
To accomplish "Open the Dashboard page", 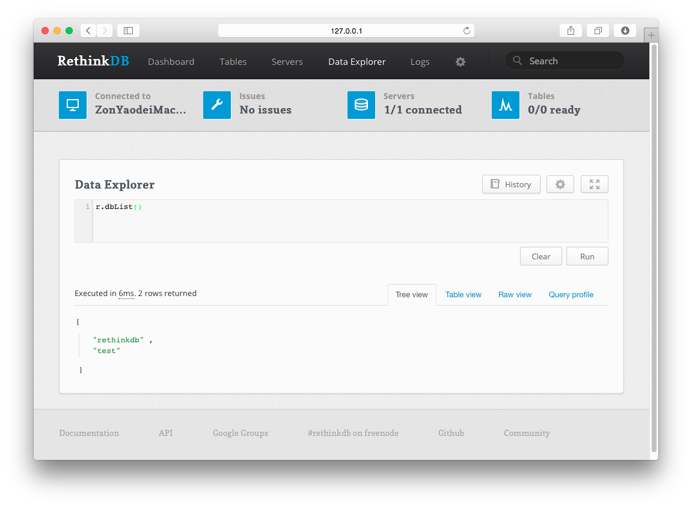I will point(171,62).
